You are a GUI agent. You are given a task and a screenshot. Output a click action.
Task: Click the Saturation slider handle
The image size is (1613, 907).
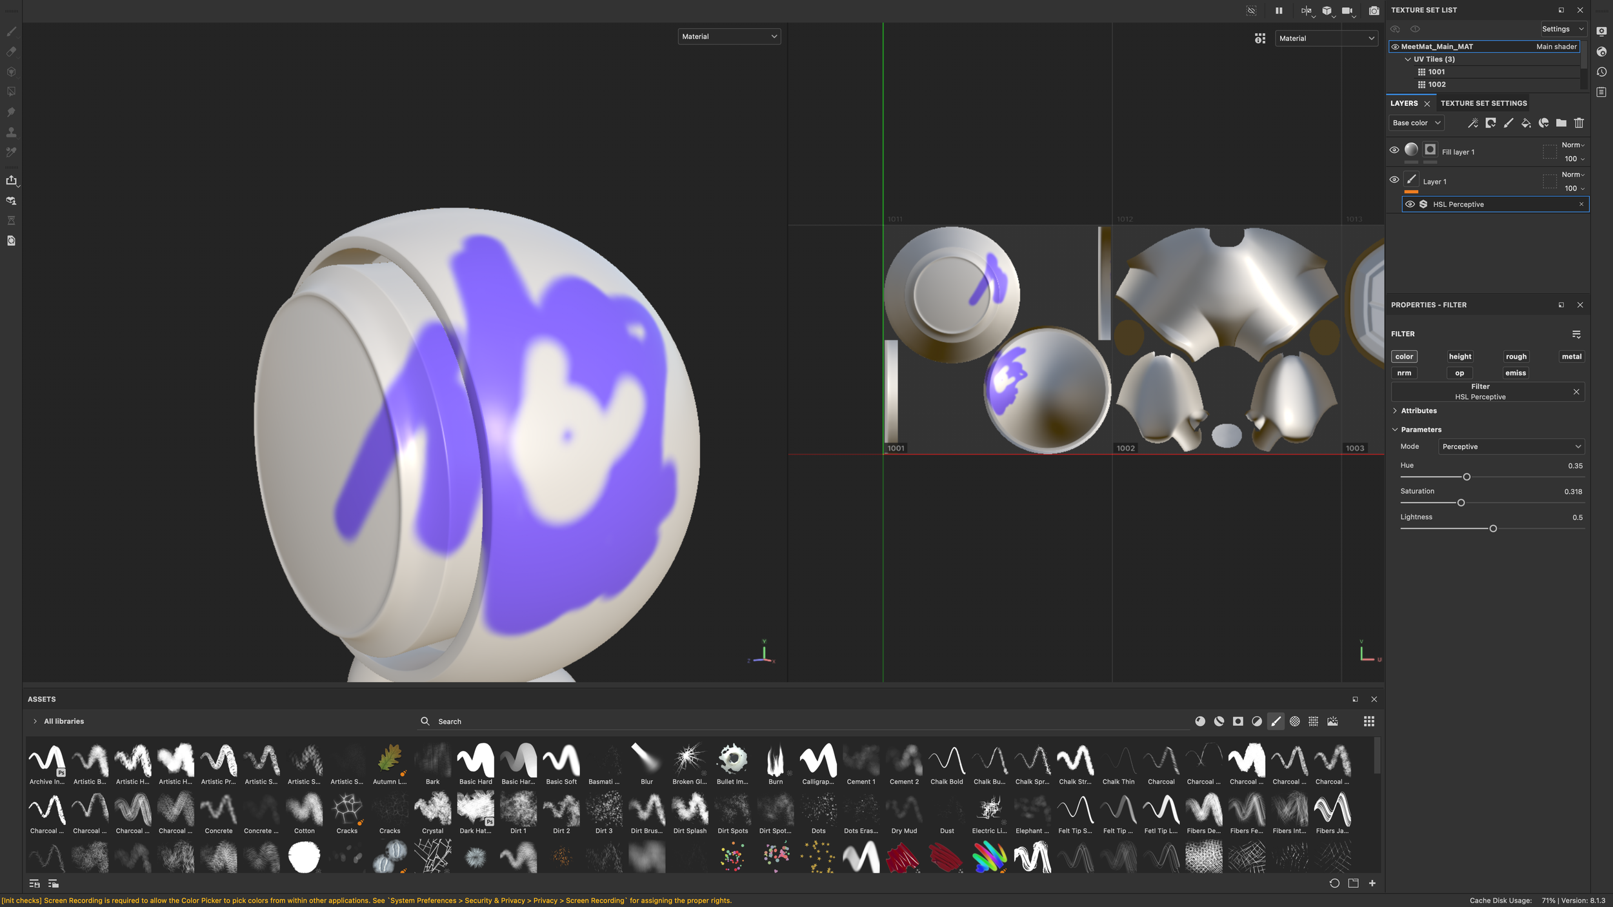tap(1461, 503)
